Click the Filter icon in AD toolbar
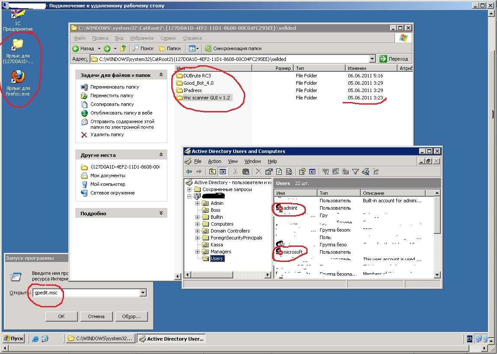497x354 pixels. (355, 172)
